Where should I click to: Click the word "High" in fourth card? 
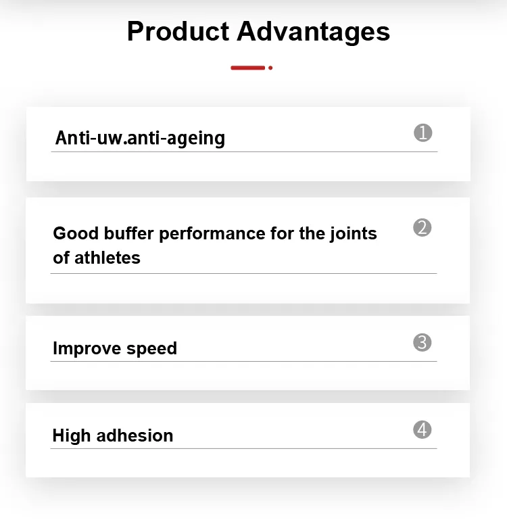click(x=72, y=435)
